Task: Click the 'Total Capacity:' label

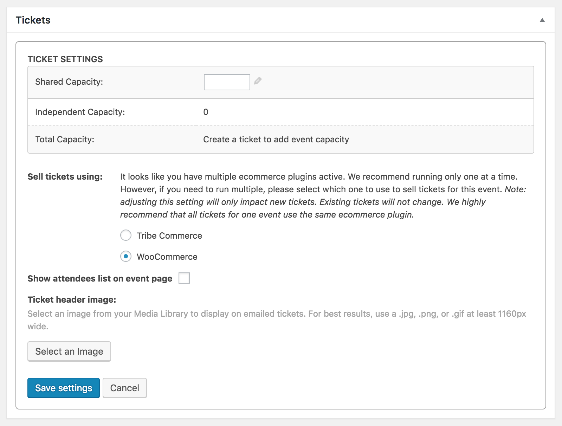Action: (65, 140)
